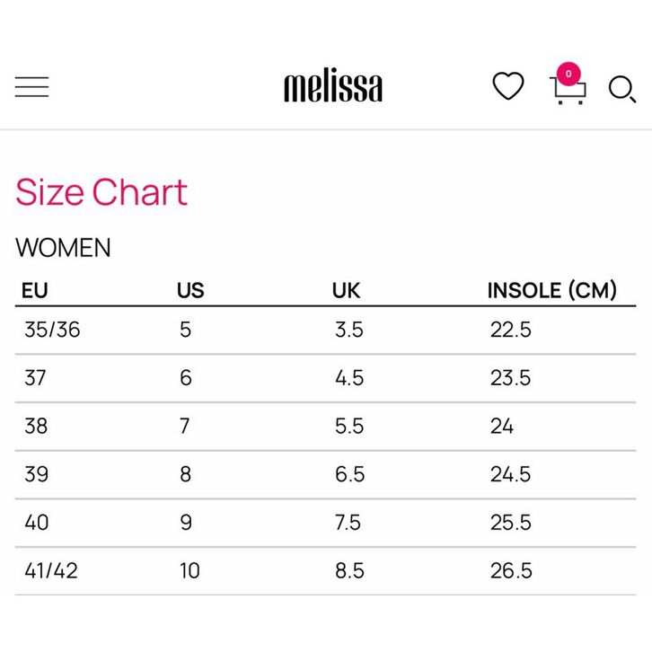Open the shopping cart

pyautogui.click(x=568, y=91)
